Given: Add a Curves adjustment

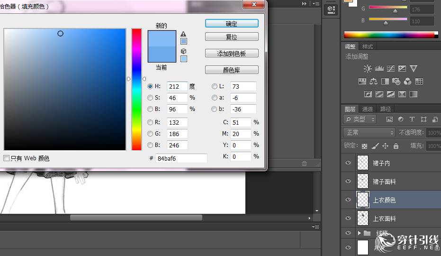Looking at the screenshot, I should (x=391, y=69).
